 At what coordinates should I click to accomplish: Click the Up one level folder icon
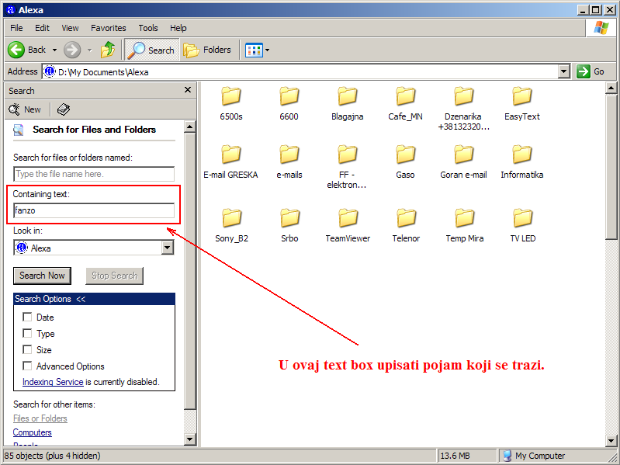tap(108, 50)
